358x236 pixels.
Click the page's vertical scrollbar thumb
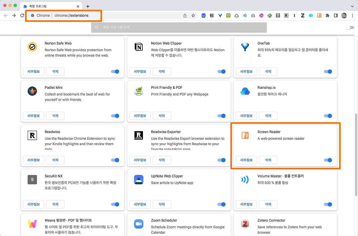[x=356, y=155]
